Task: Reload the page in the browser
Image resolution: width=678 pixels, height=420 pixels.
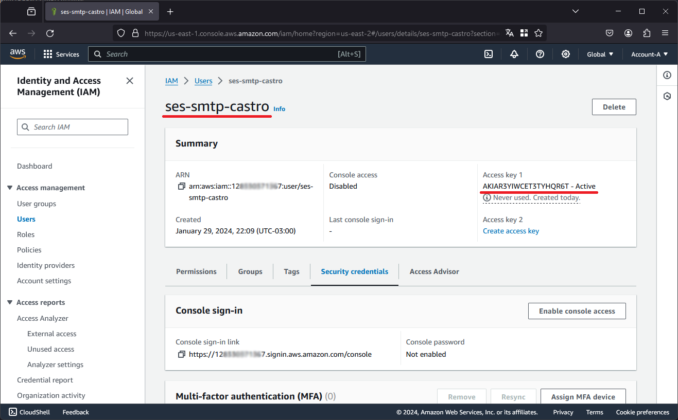Action: point(50,33)
